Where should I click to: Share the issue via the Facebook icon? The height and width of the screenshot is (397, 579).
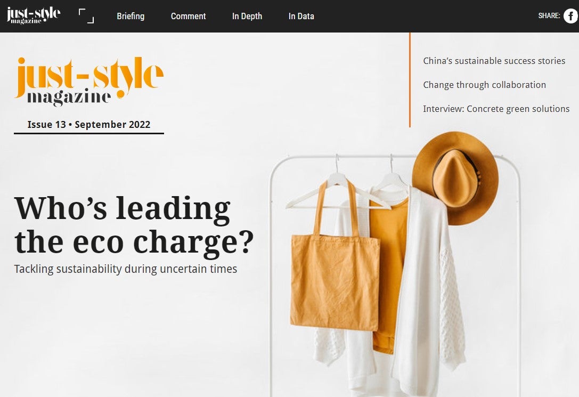(570, 16)
